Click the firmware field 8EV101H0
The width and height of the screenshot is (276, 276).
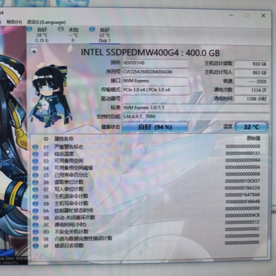155,63
